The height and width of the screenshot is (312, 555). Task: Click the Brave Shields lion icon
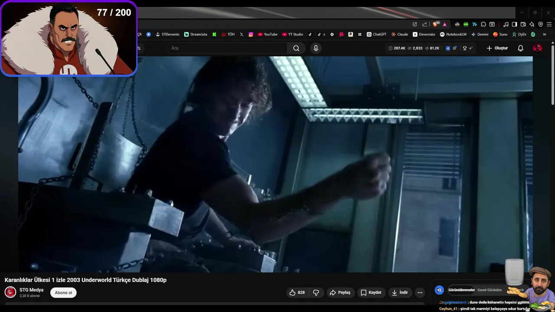tap(435, 24)
